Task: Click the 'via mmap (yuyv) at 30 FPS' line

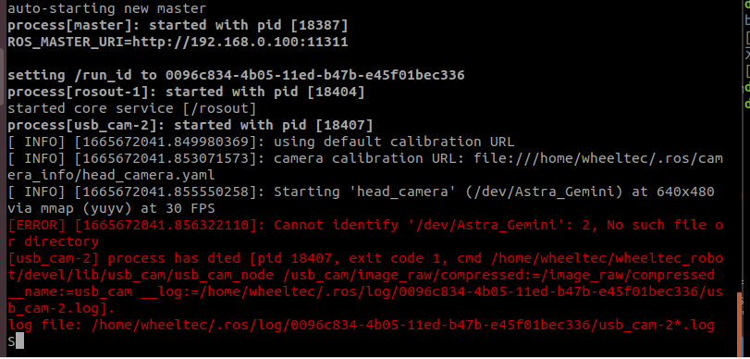Action: point(111,209)
